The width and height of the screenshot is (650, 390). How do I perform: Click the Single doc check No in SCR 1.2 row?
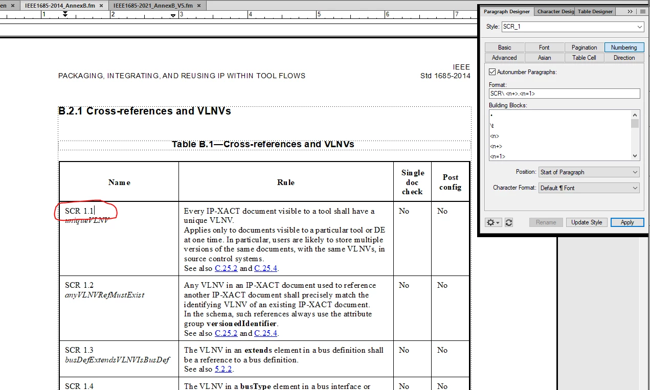[x=404, y=285]
